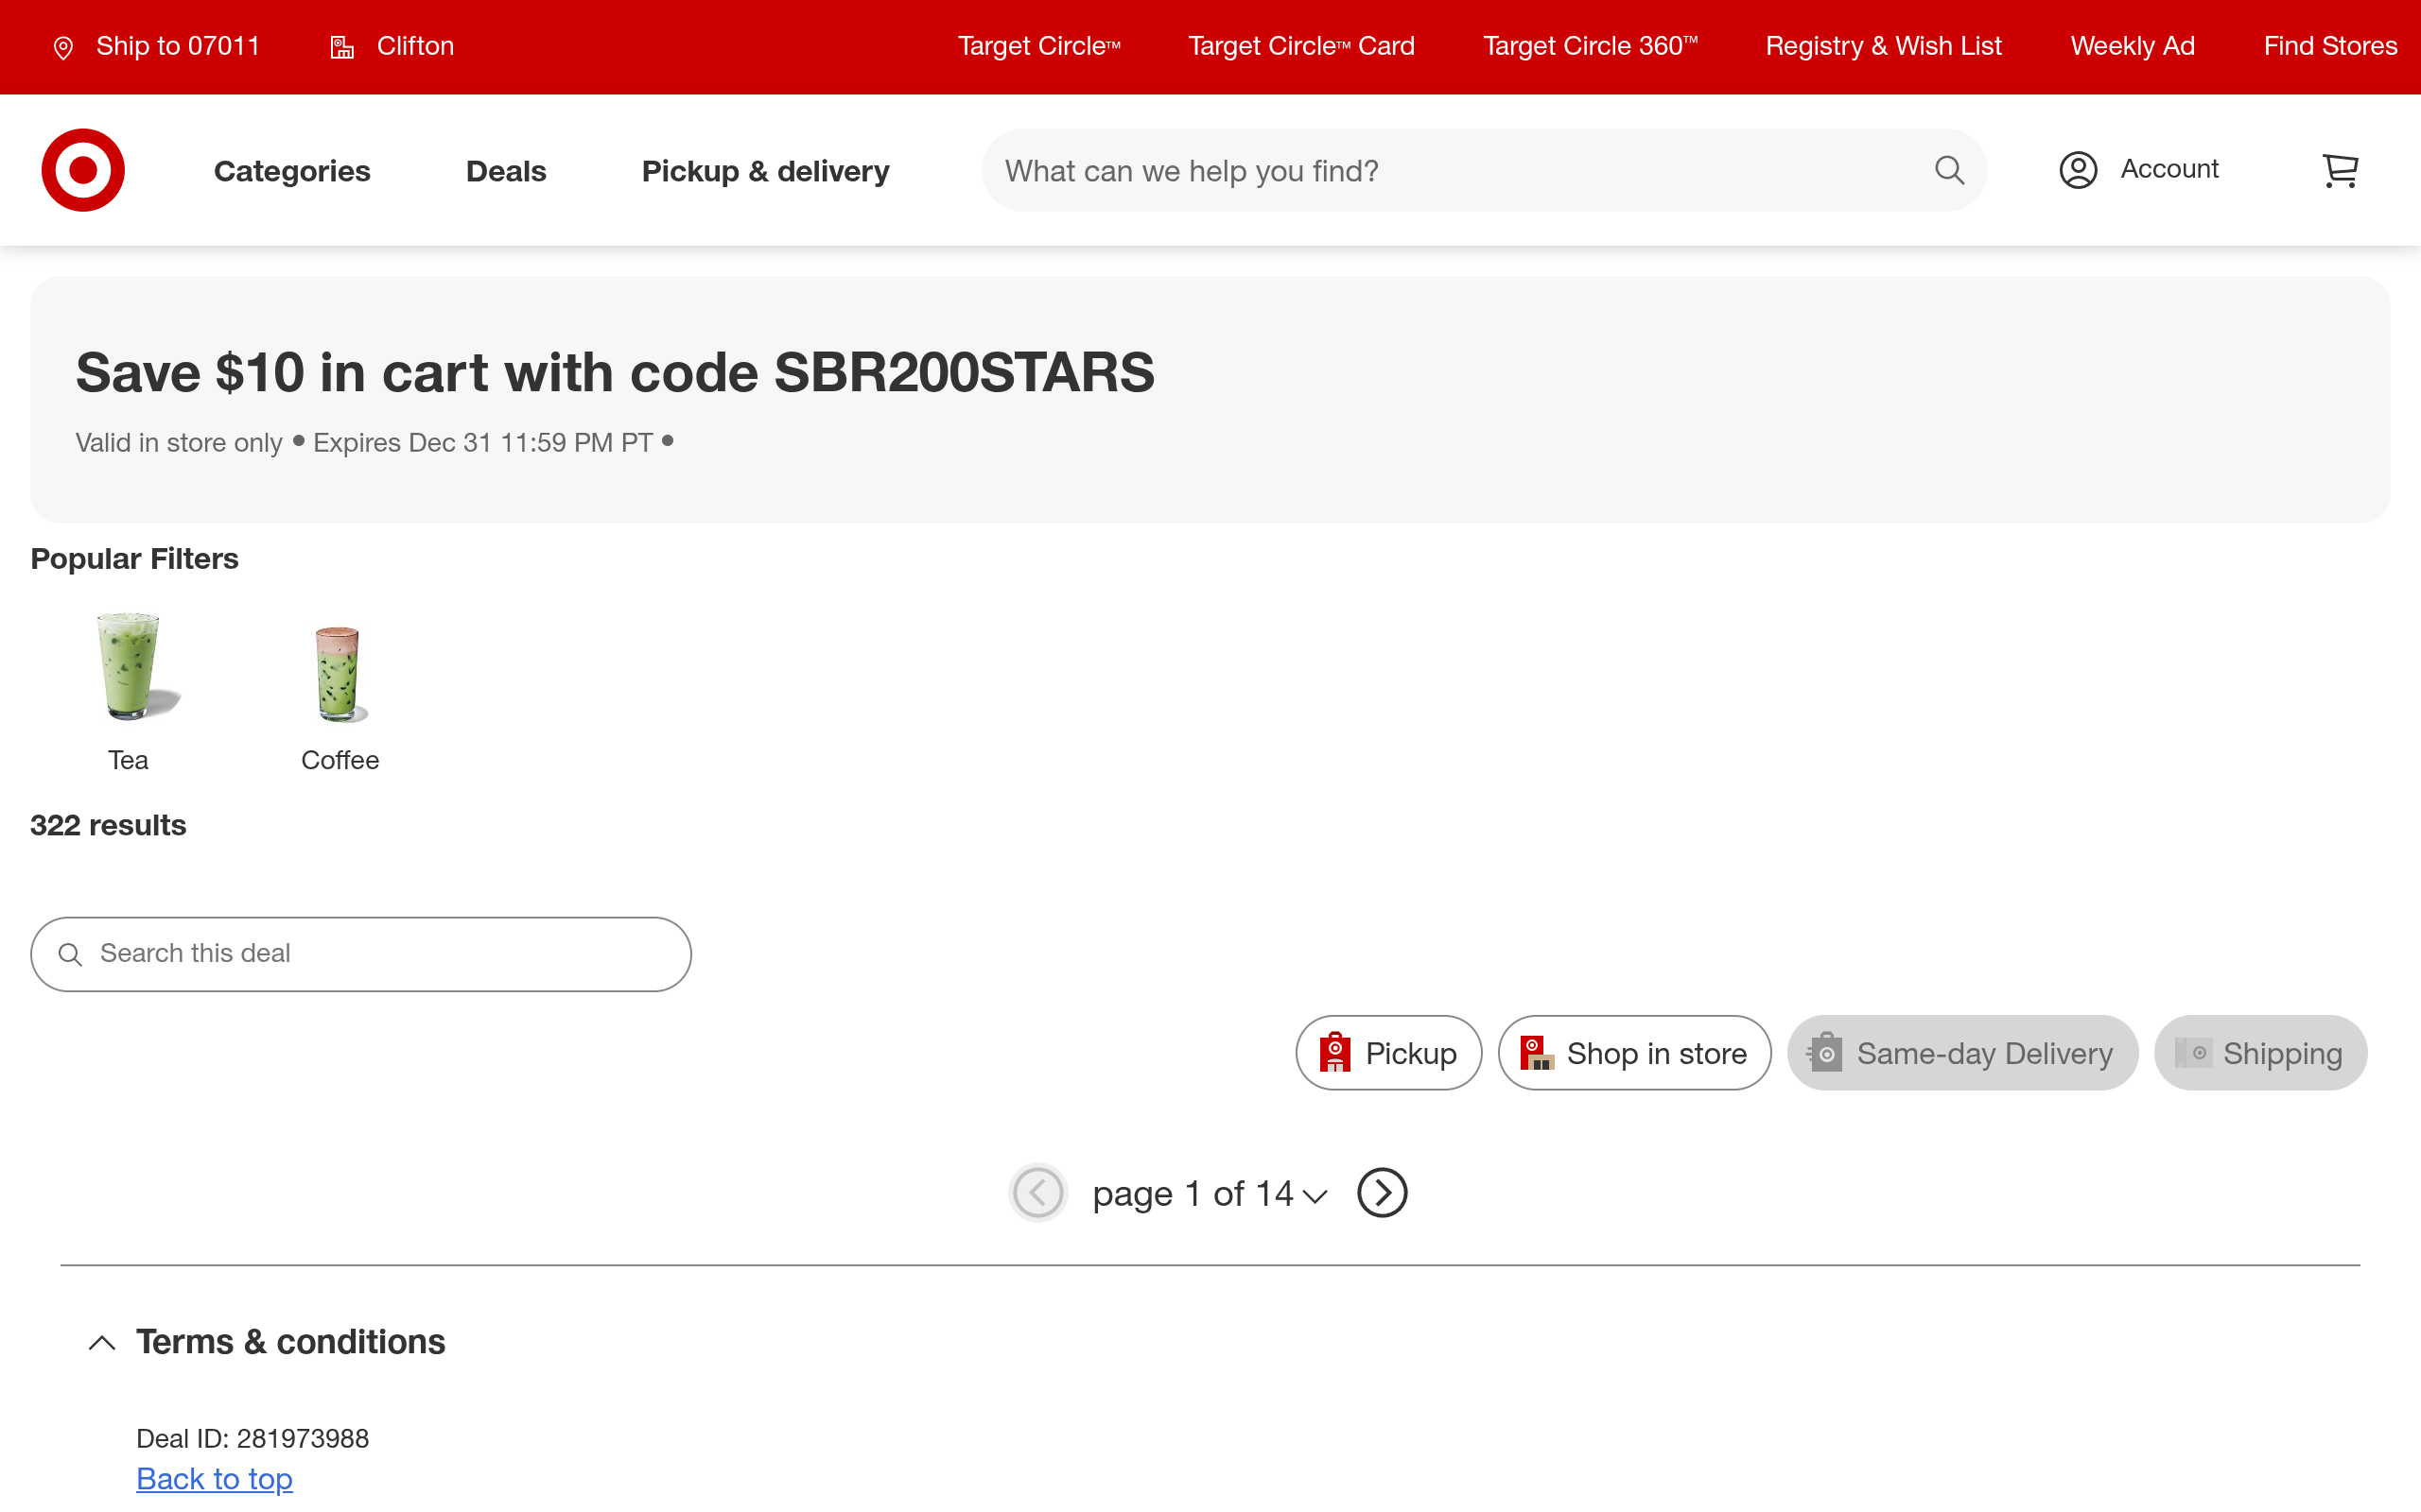The image size is (2421, 1512).
Task: Click the Back to top link
Action: click(214, 1479)
